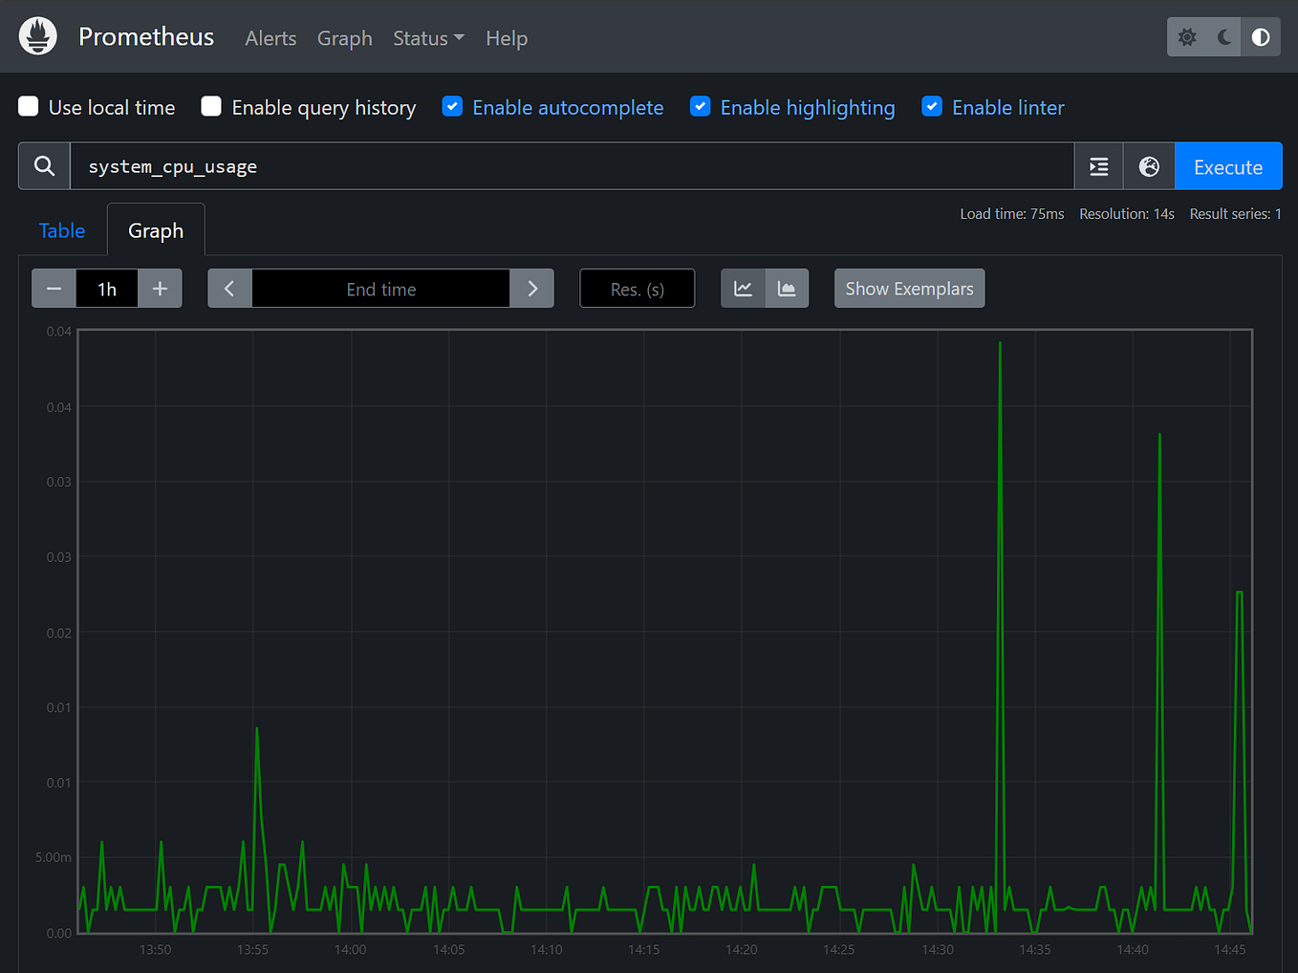Click the End time input field

(380, 288)
